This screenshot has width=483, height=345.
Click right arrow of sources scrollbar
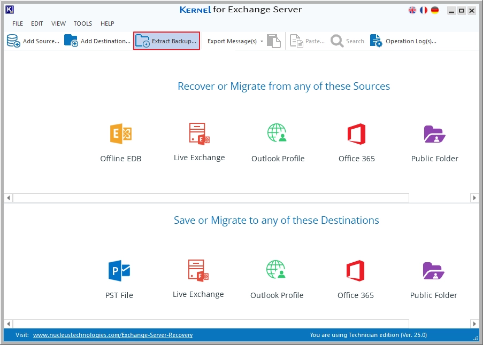pos(474,198)
